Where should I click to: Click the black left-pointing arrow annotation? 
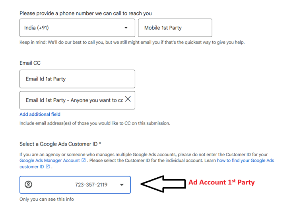[163, 184]
